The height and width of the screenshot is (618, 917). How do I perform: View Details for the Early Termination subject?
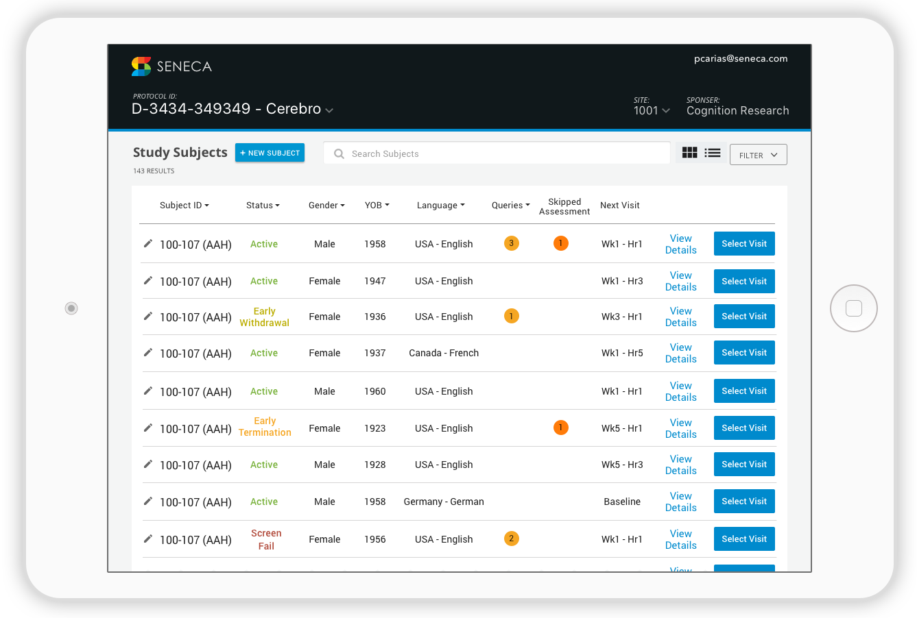coord(680,428)
